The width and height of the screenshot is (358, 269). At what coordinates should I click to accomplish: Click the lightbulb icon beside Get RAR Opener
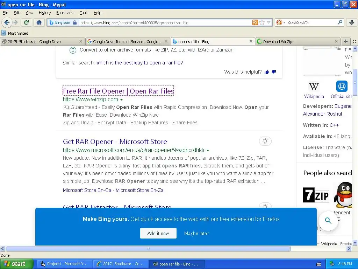click(265, 141)
